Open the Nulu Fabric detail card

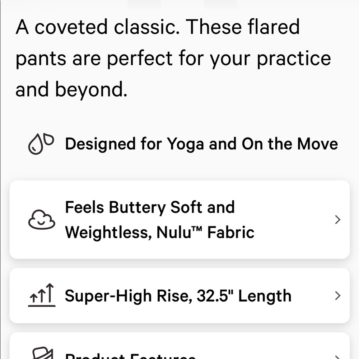[x=179, y=219]
